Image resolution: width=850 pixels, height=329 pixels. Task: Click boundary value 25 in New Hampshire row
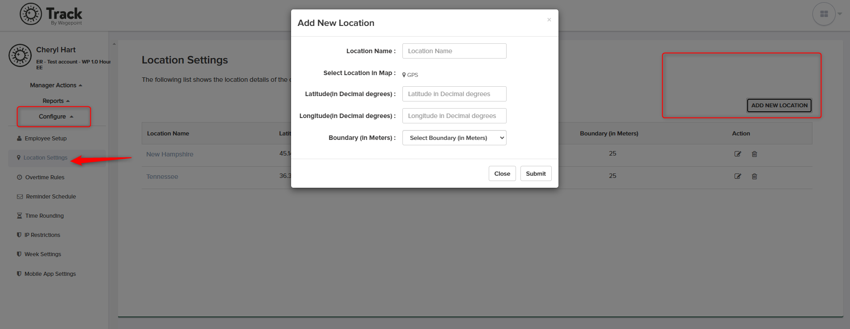613,153
